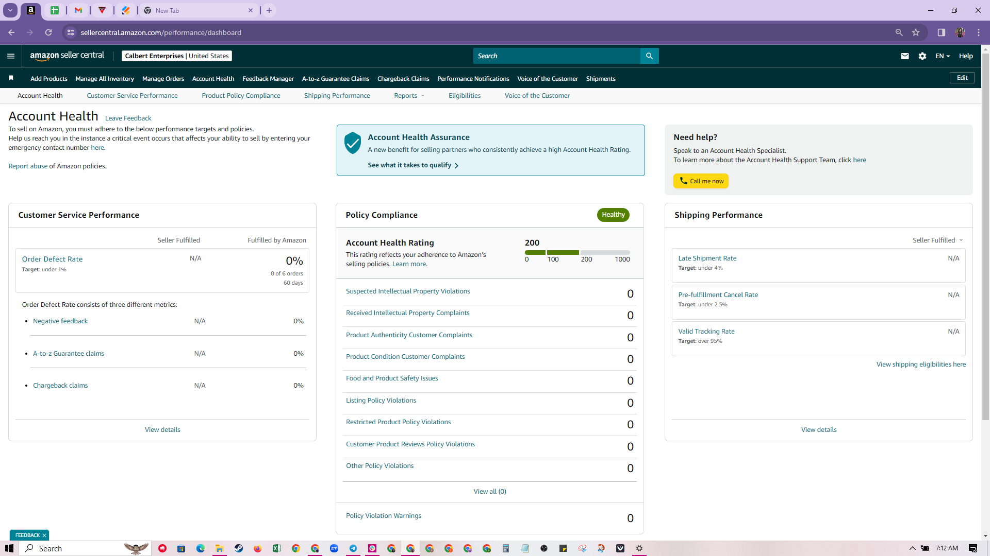
Task: Close the New Tab browser tab
Action: tap(251, 10)
